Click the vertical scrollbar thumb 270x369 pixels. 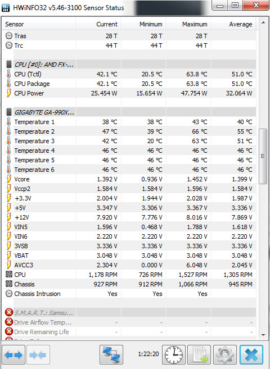tap(263, 156)
